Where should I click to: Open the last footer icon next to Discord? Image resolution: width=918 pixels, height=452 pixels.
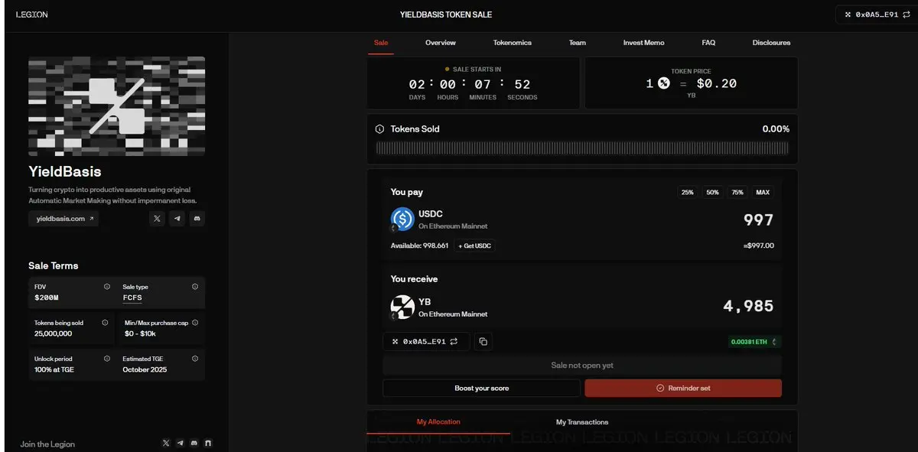208,444
